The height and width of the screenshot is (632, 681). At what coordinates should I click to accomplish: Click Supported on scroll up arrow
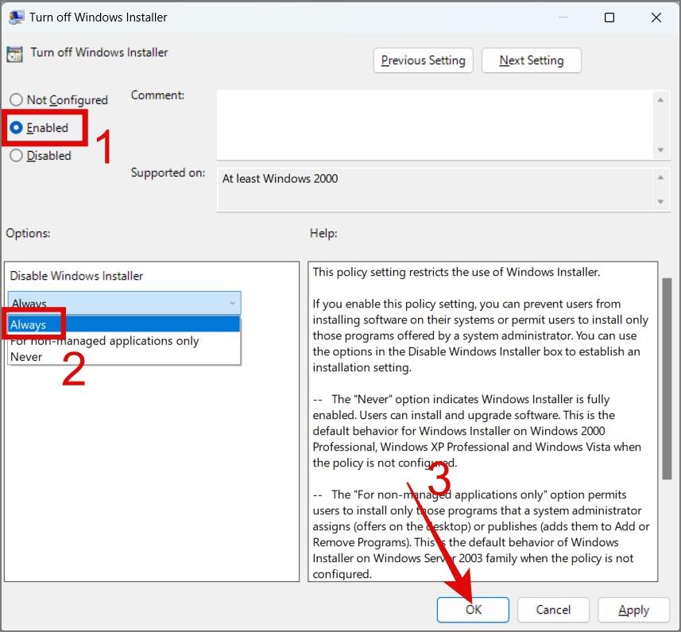(x=660, y=177)
